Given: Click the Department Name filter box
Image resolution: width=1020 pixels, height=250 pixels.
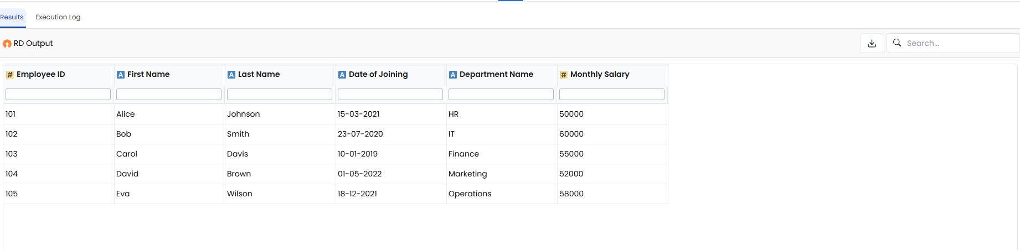Looking at the screenshot, I should [x=501, y=95].
